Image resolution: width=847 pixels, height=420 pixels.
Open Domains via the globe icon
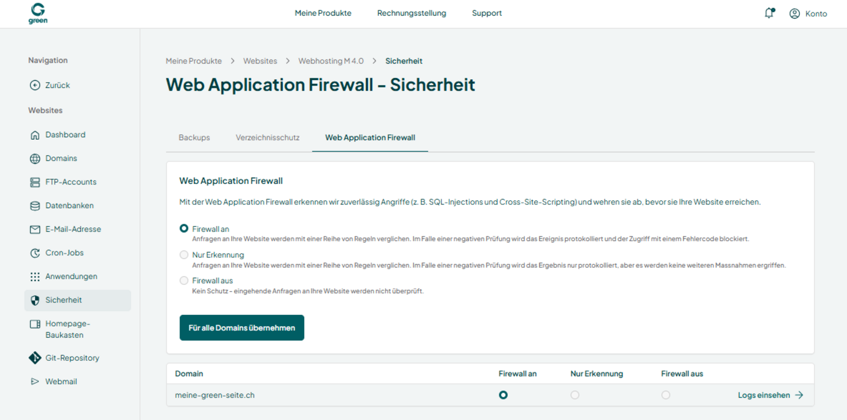click(35, 159)
